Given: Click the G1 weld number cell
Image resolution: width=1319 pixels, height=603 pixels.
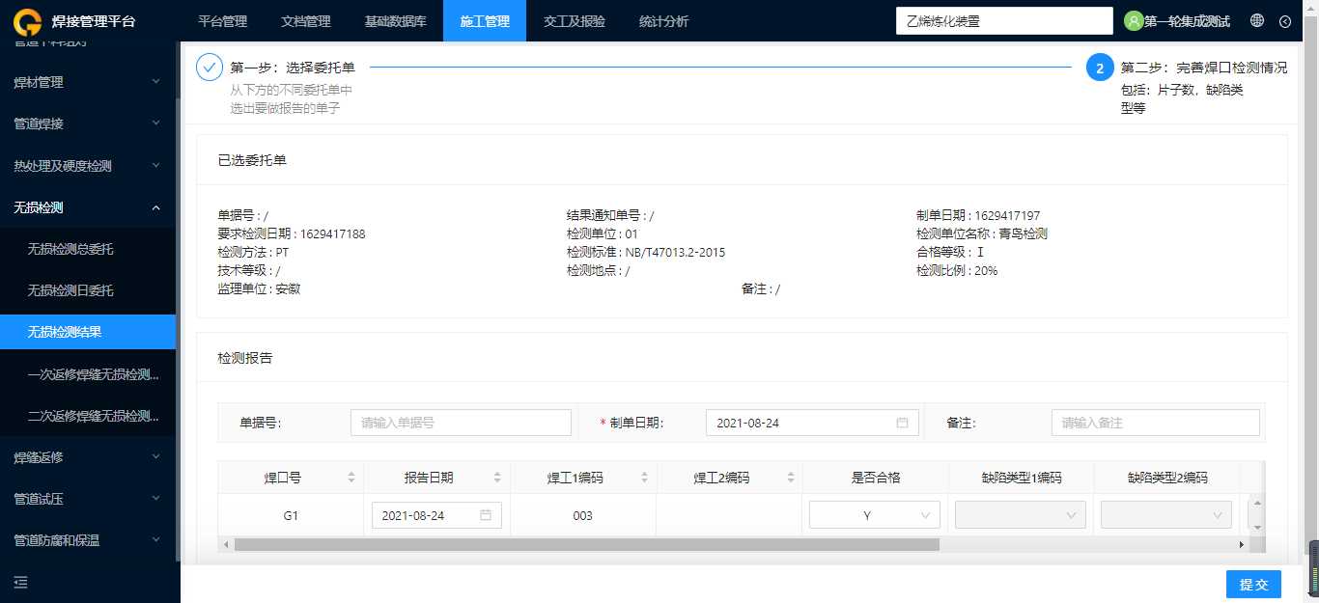Looking at the screenshot, I should click(291, 515).
